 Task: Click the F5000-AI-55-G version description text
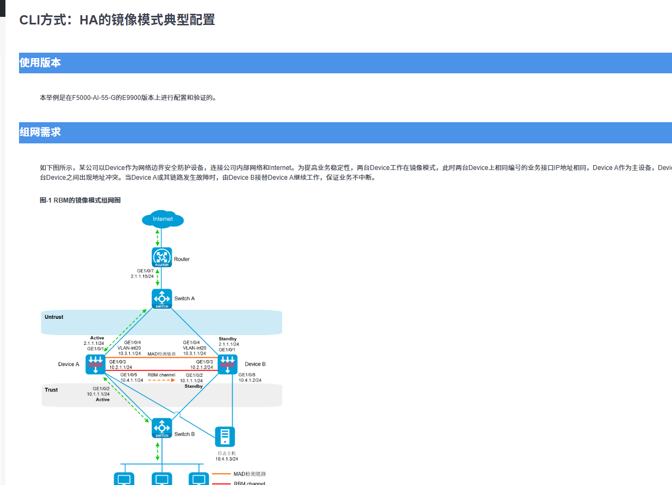tap(128, 98)
